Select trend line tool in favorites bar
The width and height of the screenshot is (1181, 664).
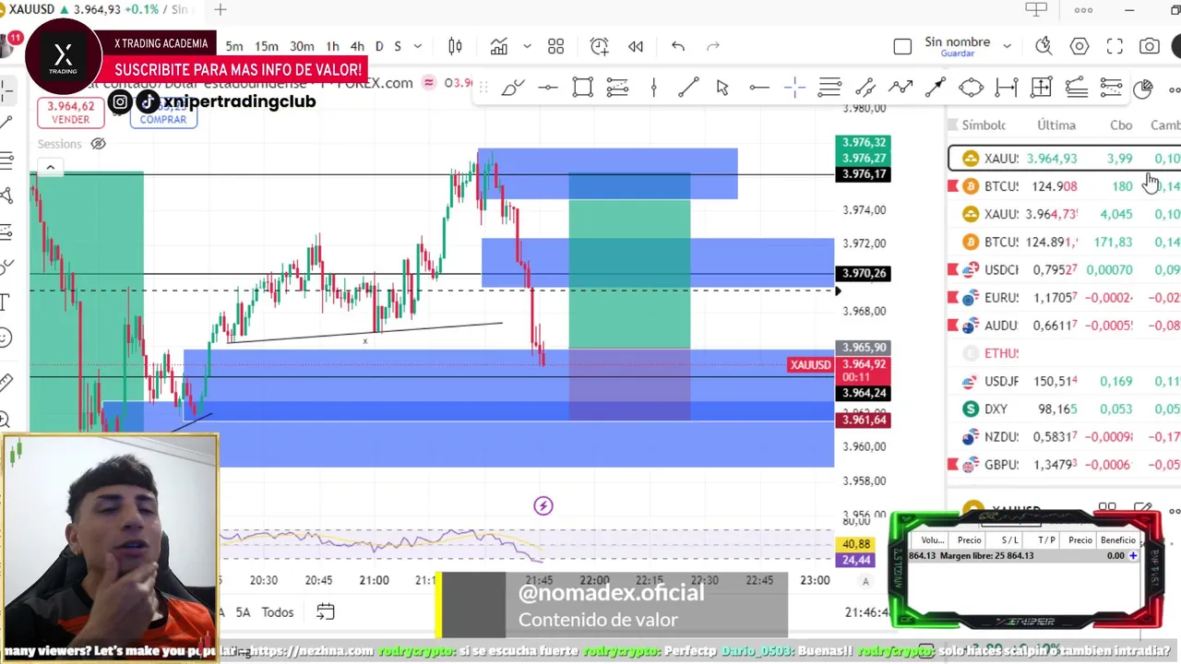click(688, 88)
